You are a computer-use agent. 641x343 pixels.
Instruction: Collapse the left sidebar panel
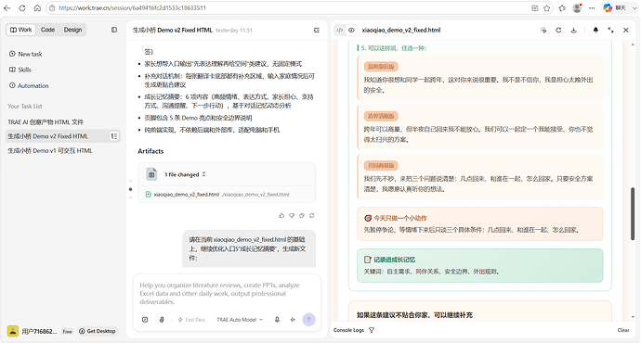(x=114, y=30)
